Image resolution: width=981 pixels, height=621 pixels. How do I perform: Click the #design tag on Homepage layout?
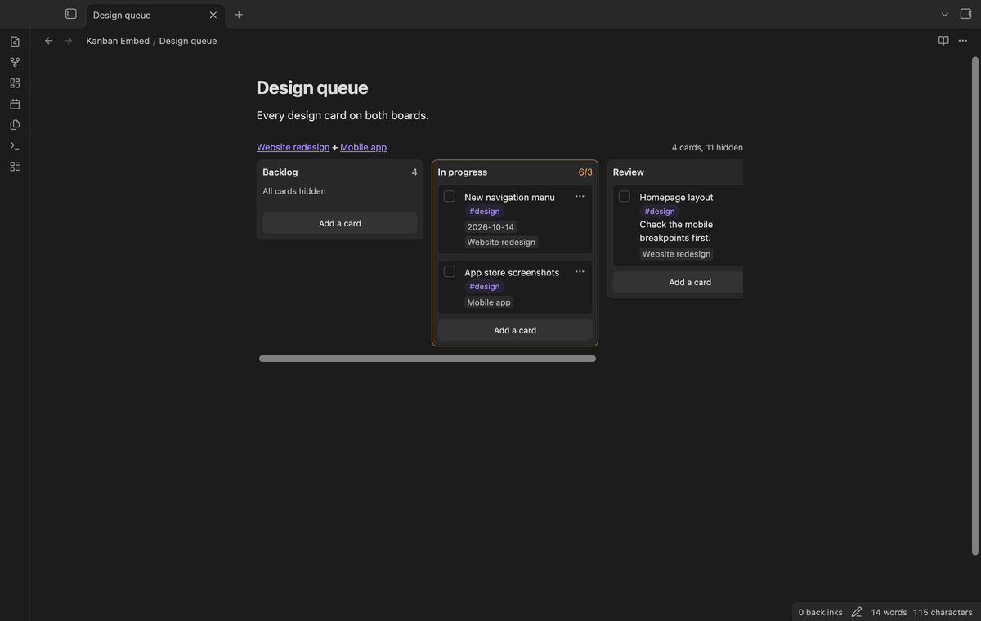coord(659,212)
